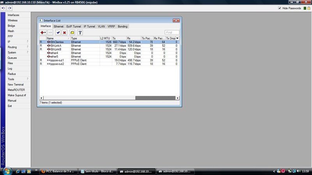Viewport: 312px width, 175px height.
Task: Sort by L2 MTU column header
Action: coord(106,38)
